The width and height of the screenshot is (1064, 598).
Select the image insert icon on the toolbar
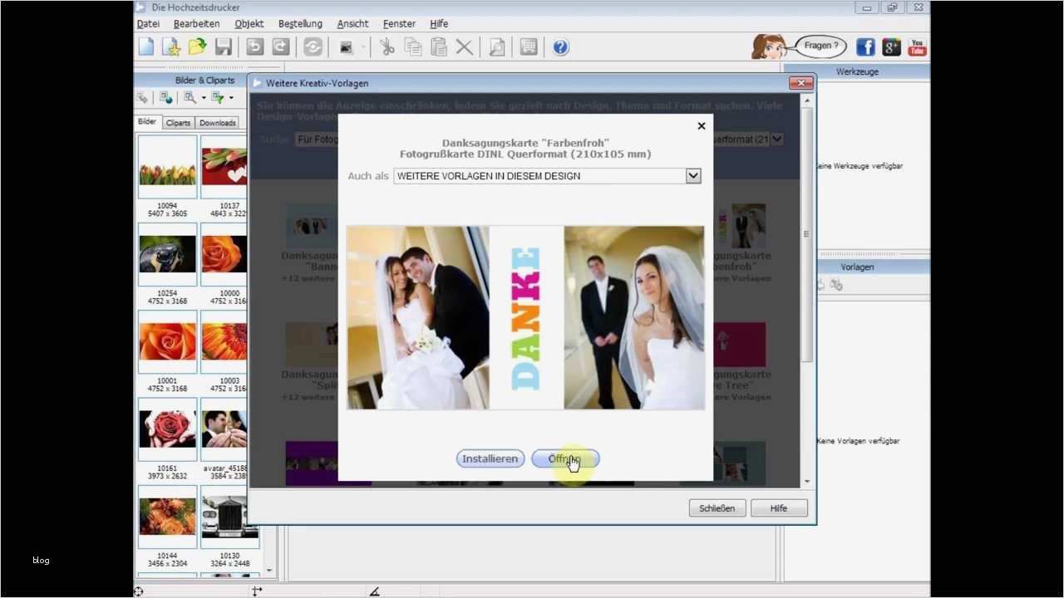tap(345, 47)
